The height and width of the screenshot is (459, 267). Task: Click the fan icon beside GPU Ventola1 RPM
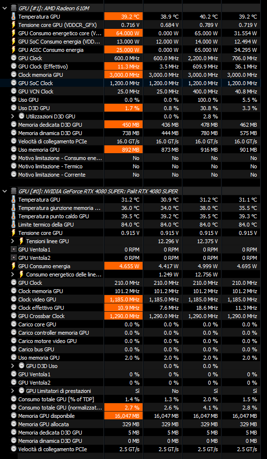[x=14, y=250]
